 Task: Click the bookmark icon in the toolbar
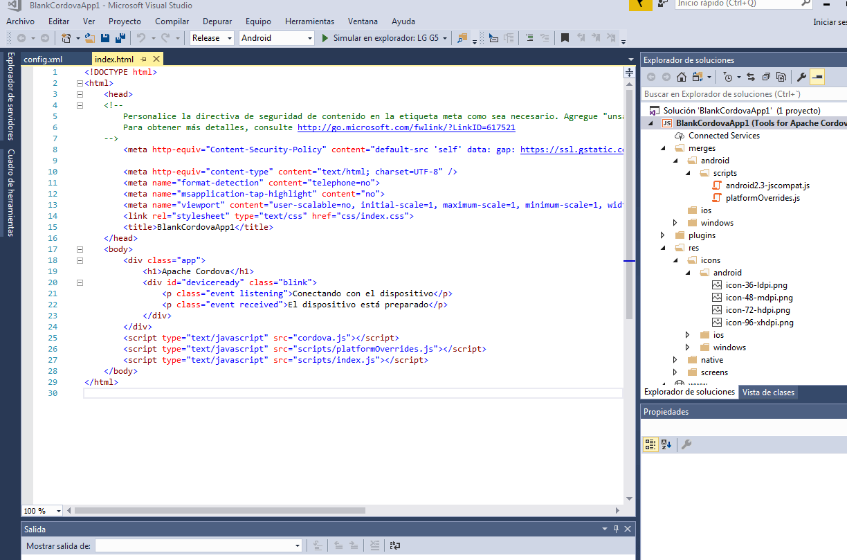565,38
